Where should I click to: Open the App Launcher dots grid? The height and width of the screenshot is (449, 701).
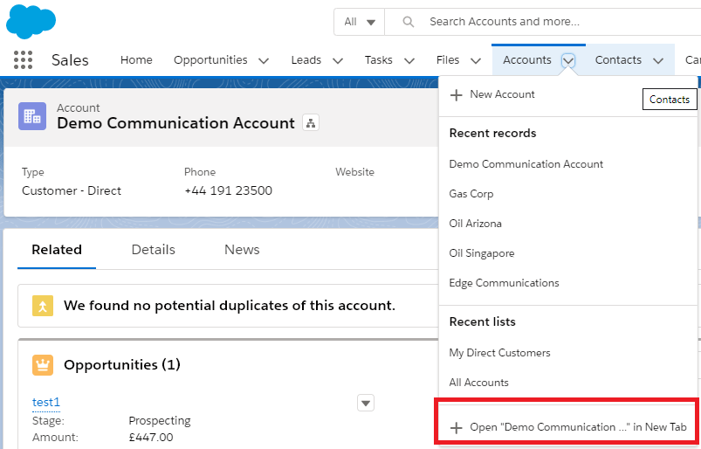(x=23, y=60)
